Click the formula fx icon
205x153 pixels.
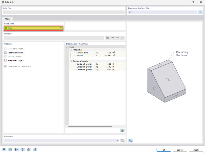[x=35, y=150]
